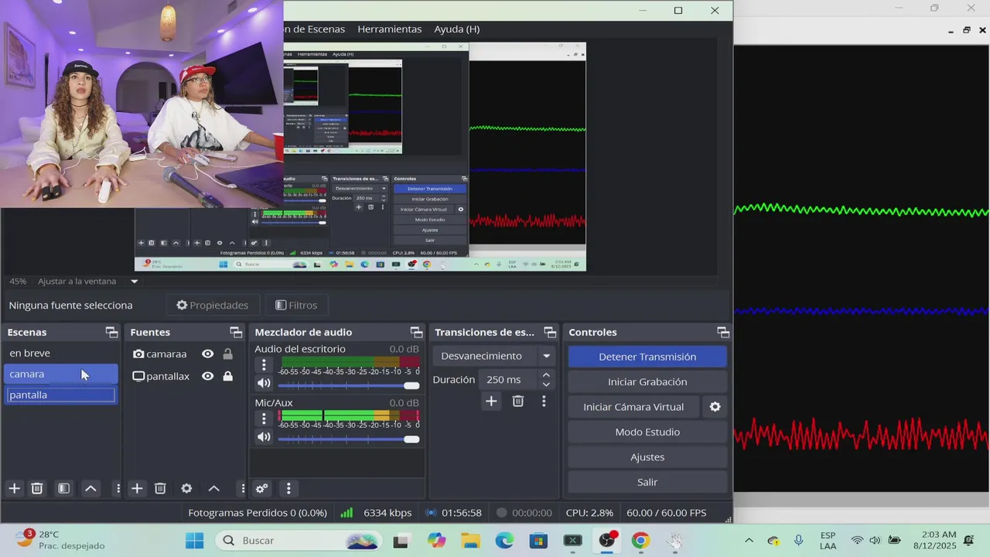Open audio mixer menu dots at bottom

288,488
